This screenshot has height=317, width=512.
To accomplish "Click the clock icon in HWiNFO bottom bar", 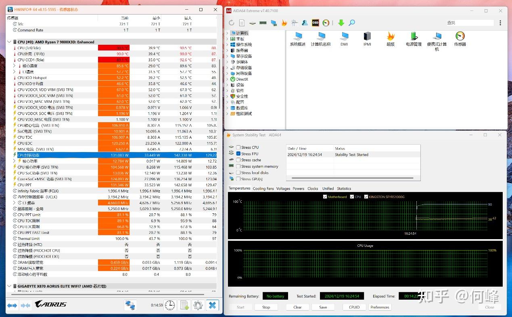I will click(170, 305).
